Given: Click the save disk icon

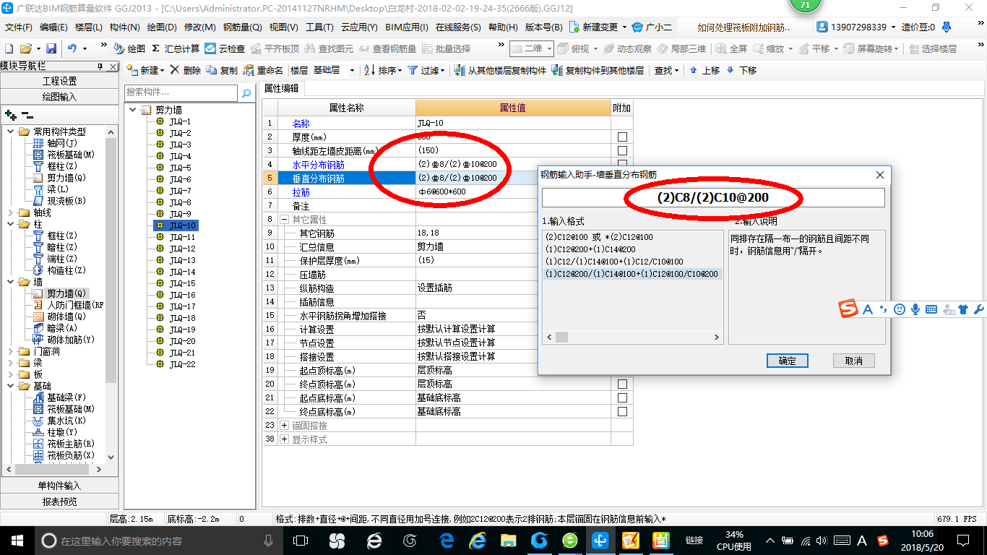Looking at the screenshot, I should tap(51, 48).
